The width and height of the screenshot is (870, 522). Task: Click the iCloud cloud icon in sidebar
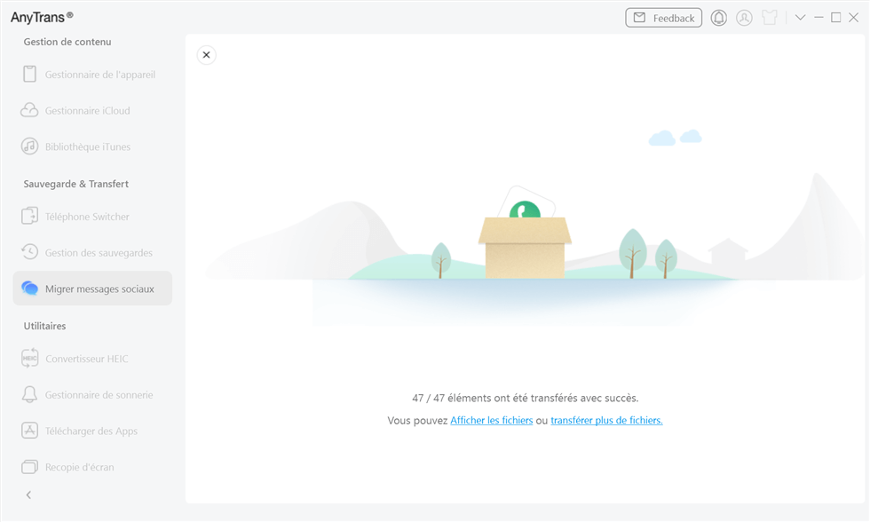(29, 111)
